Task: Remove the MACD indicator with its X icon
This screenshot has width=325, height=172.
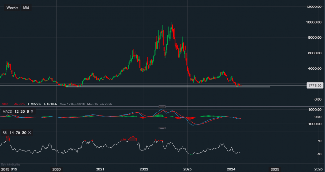Action: (x=32, y=111)
